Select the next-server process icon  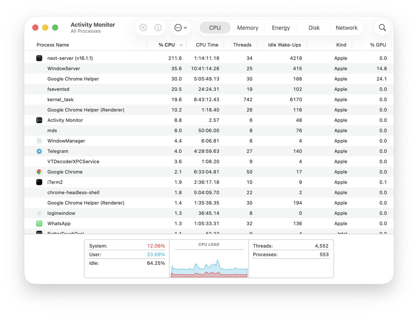(39, 58)
